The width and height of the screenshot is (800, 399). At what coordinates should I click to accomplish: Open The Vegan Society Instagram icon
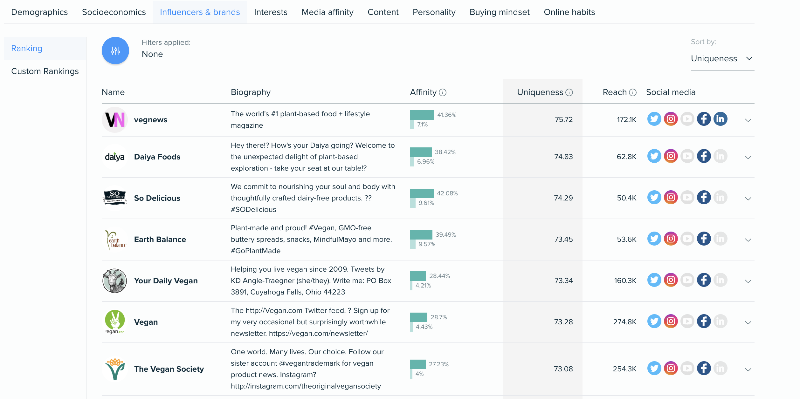pos(671,369)
